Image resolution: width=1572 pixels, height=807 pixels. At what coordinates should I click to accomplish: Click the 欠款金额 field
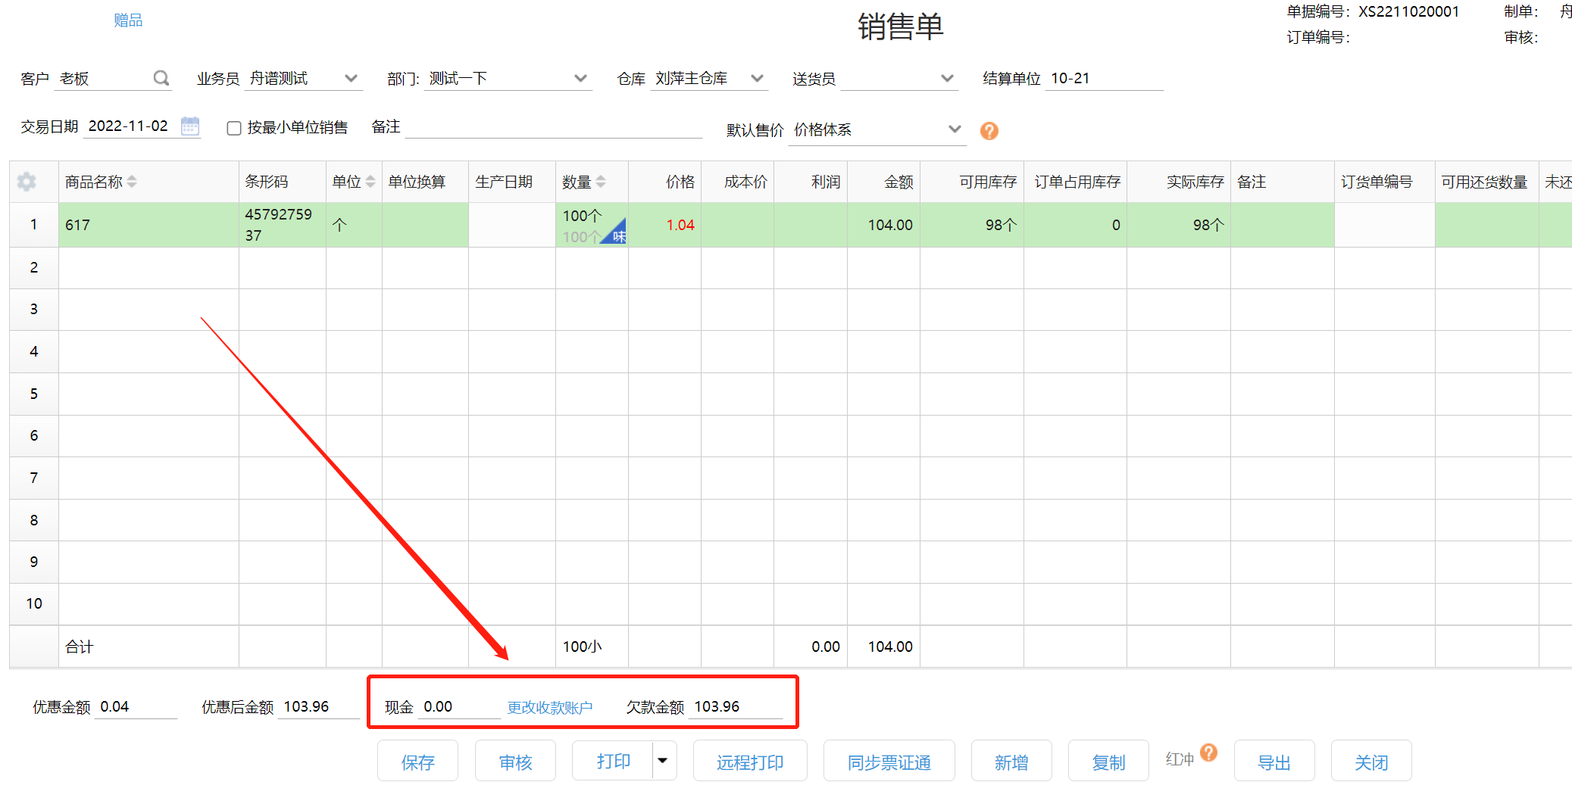[x=736, y=707]
